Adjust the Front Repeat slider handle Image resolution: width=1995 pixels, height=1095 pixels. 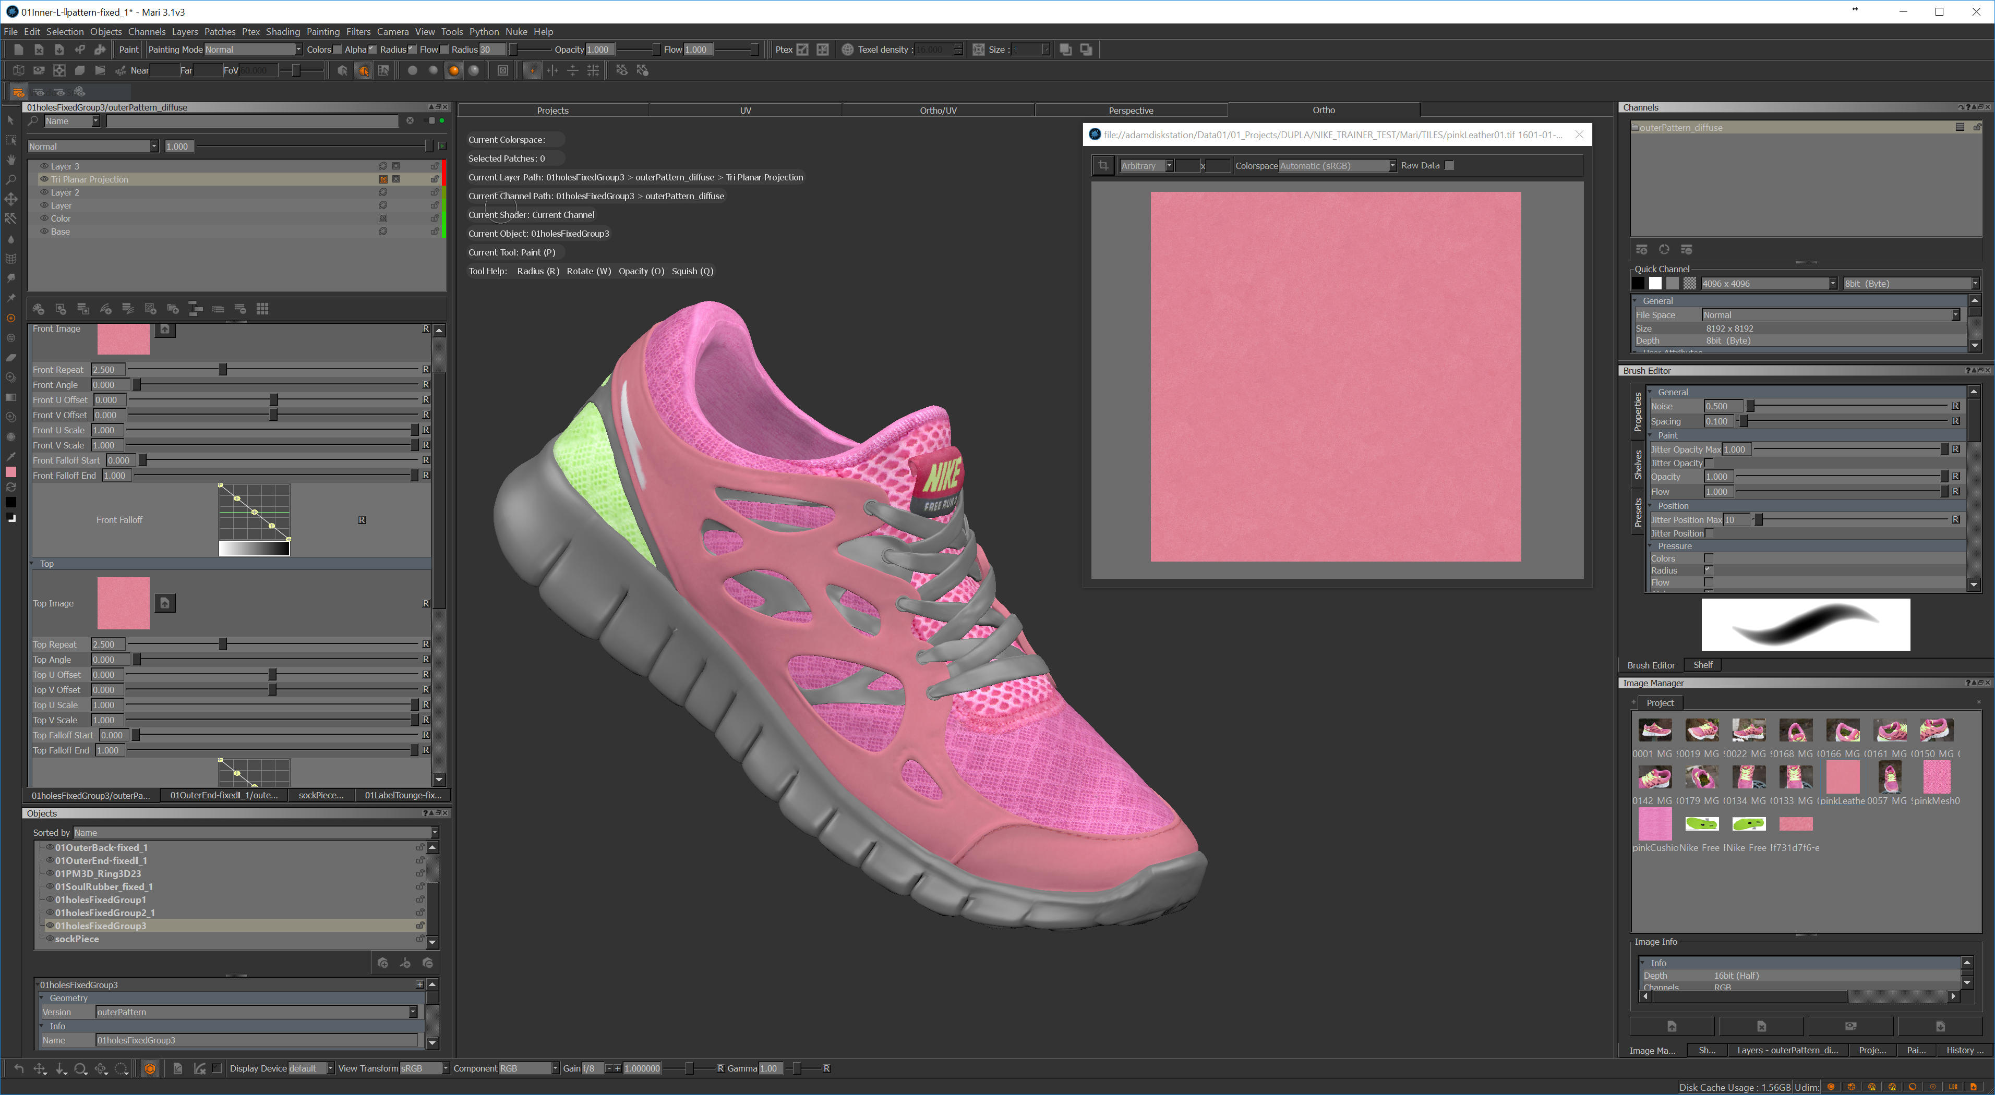[223, 369]
